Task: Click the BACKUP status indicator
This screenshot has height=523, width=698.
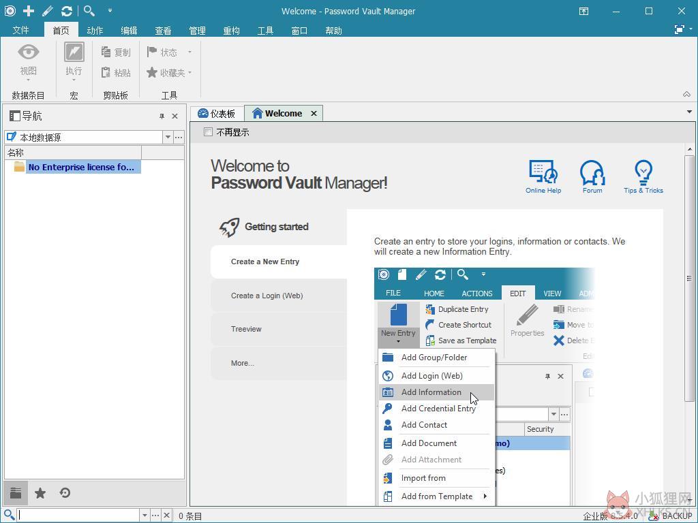Action: 671,516
